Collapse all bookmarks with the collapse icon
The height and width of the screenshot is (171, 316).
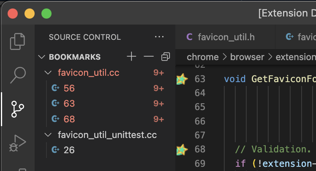pos(166,57)
